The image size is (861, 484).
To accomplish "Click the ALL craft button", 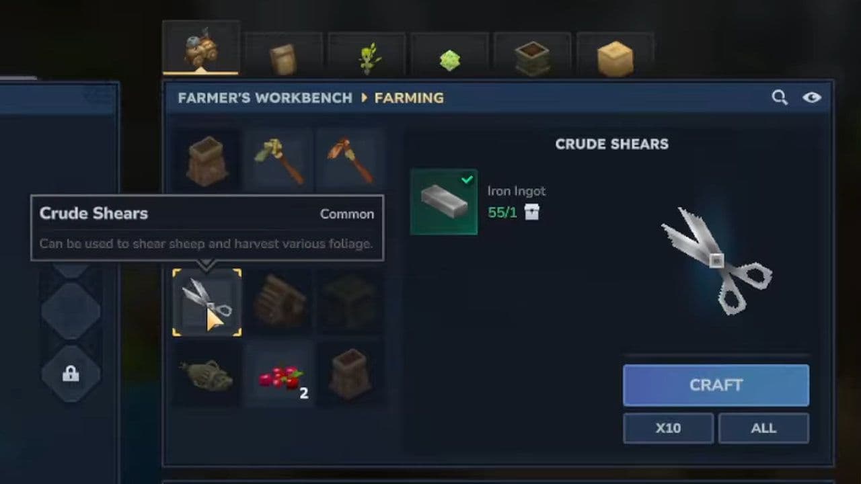I will (763, 428).
